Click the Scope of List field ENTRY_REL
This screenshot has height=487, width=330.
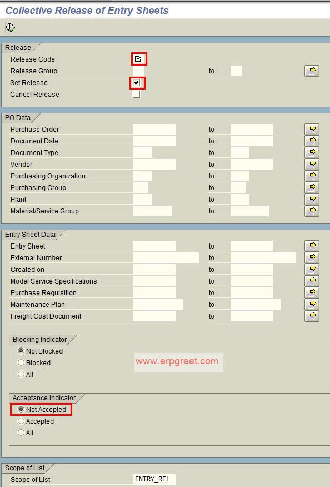coord(154,479)
